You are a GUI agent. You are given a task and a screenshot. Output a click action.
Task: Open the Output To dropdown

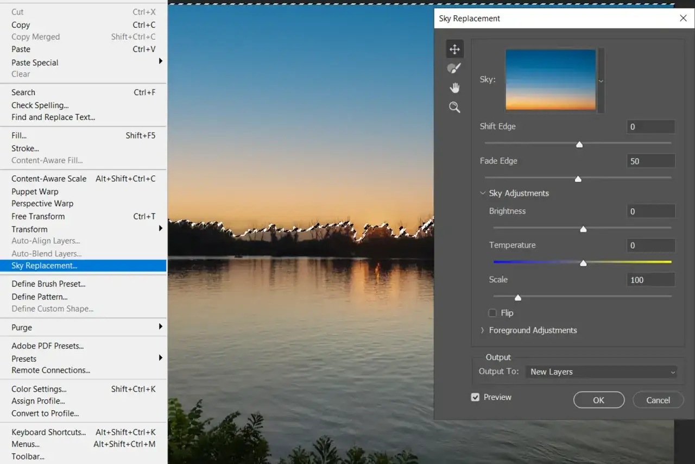tap(601, 372)
